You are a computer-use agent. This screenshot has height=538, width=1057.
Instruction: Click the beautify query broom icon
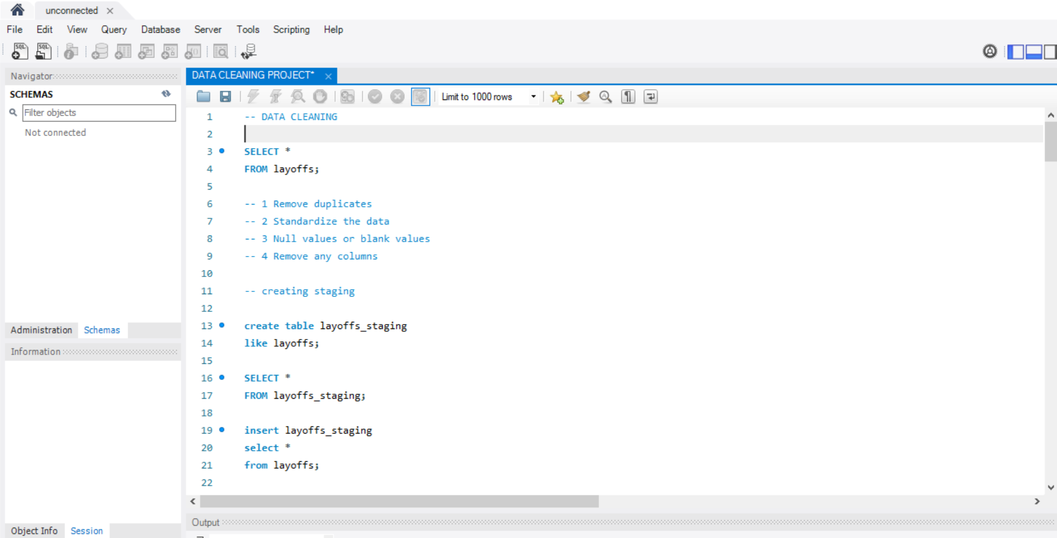pyautogui.click(x=583, y=97)
